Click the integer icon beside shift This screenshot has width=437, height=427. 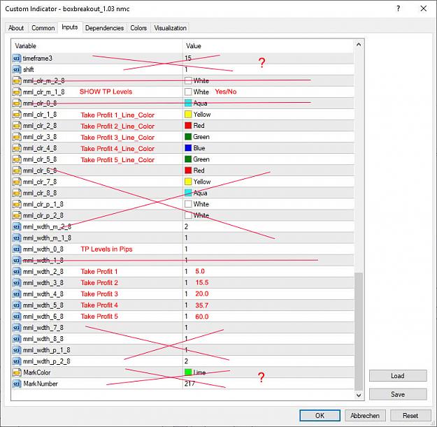[17, 70]
